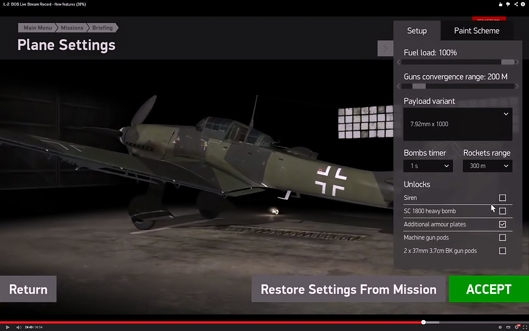Click the Guns convergence range slider handle

(419, 86)
